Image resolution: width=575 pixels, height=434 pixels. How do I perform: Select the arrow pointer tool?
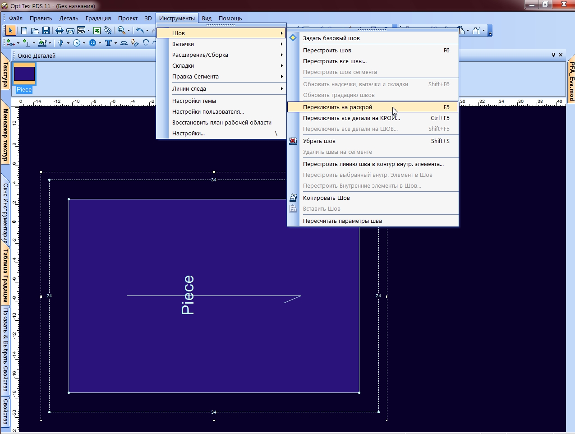click(11, 31)
